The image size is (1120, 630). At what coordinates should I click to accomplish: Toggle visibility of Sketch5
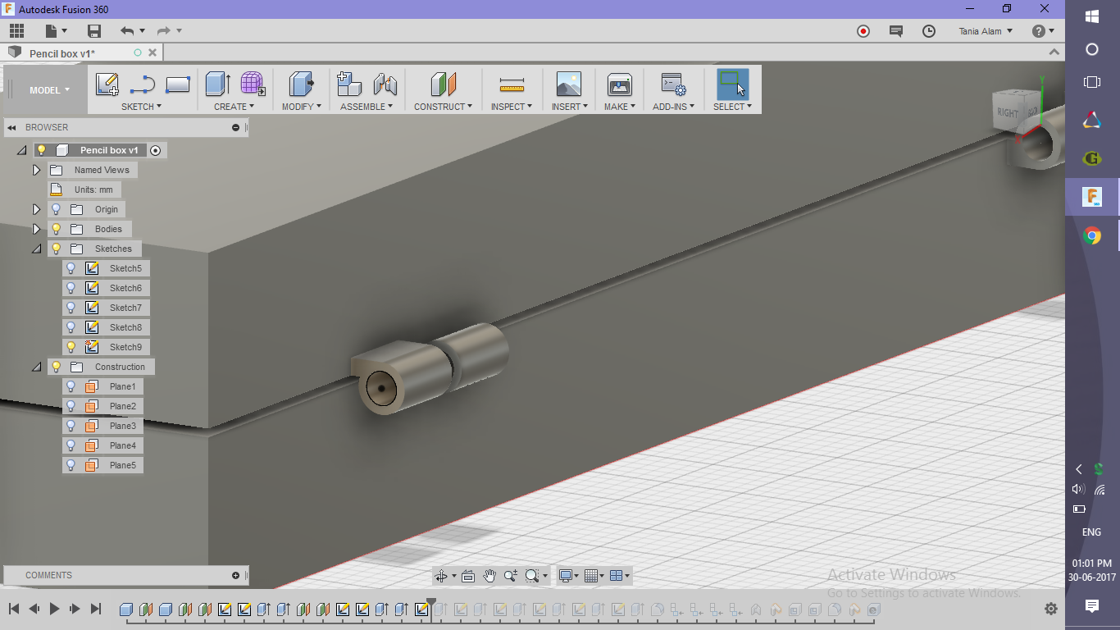click(71, 268)
